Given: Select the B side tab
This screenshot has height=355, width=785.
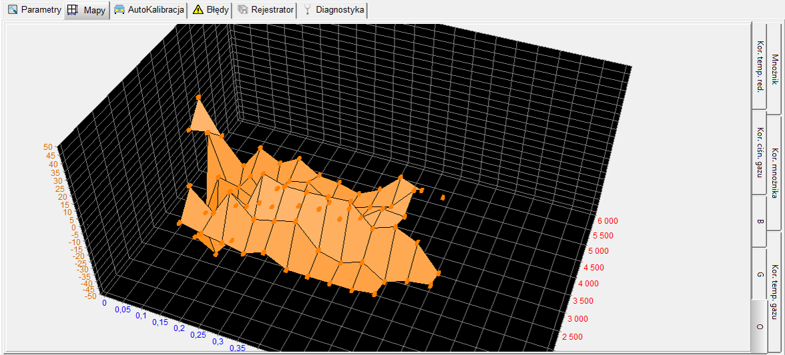Looking at the screenshot, I should [760, 221].
